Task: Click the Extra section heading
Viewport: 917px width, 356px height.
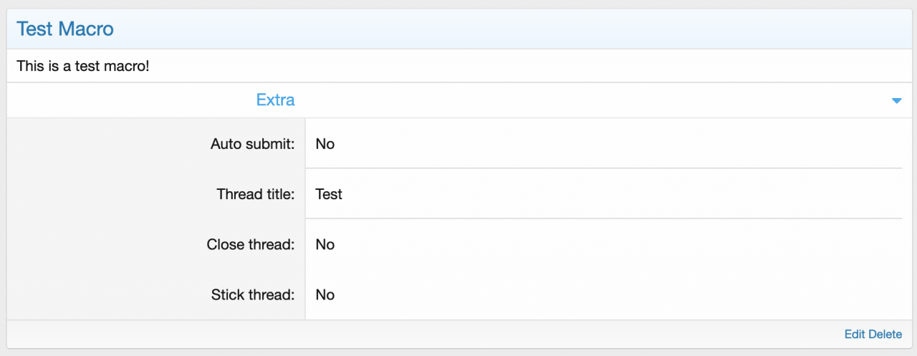Action: tap(275, 100)
